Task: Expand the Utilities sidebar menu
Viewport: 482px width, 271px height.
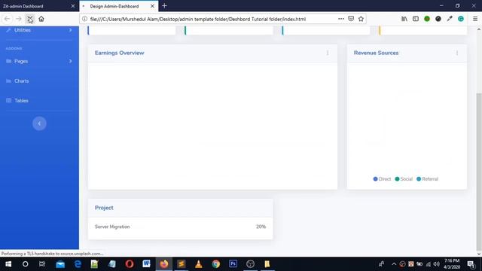Action: pos(70,30)
